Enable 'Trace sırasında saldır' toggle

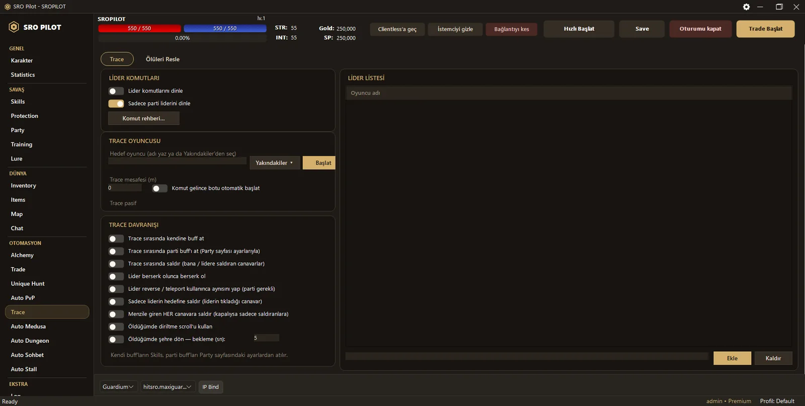coord(116,264)
